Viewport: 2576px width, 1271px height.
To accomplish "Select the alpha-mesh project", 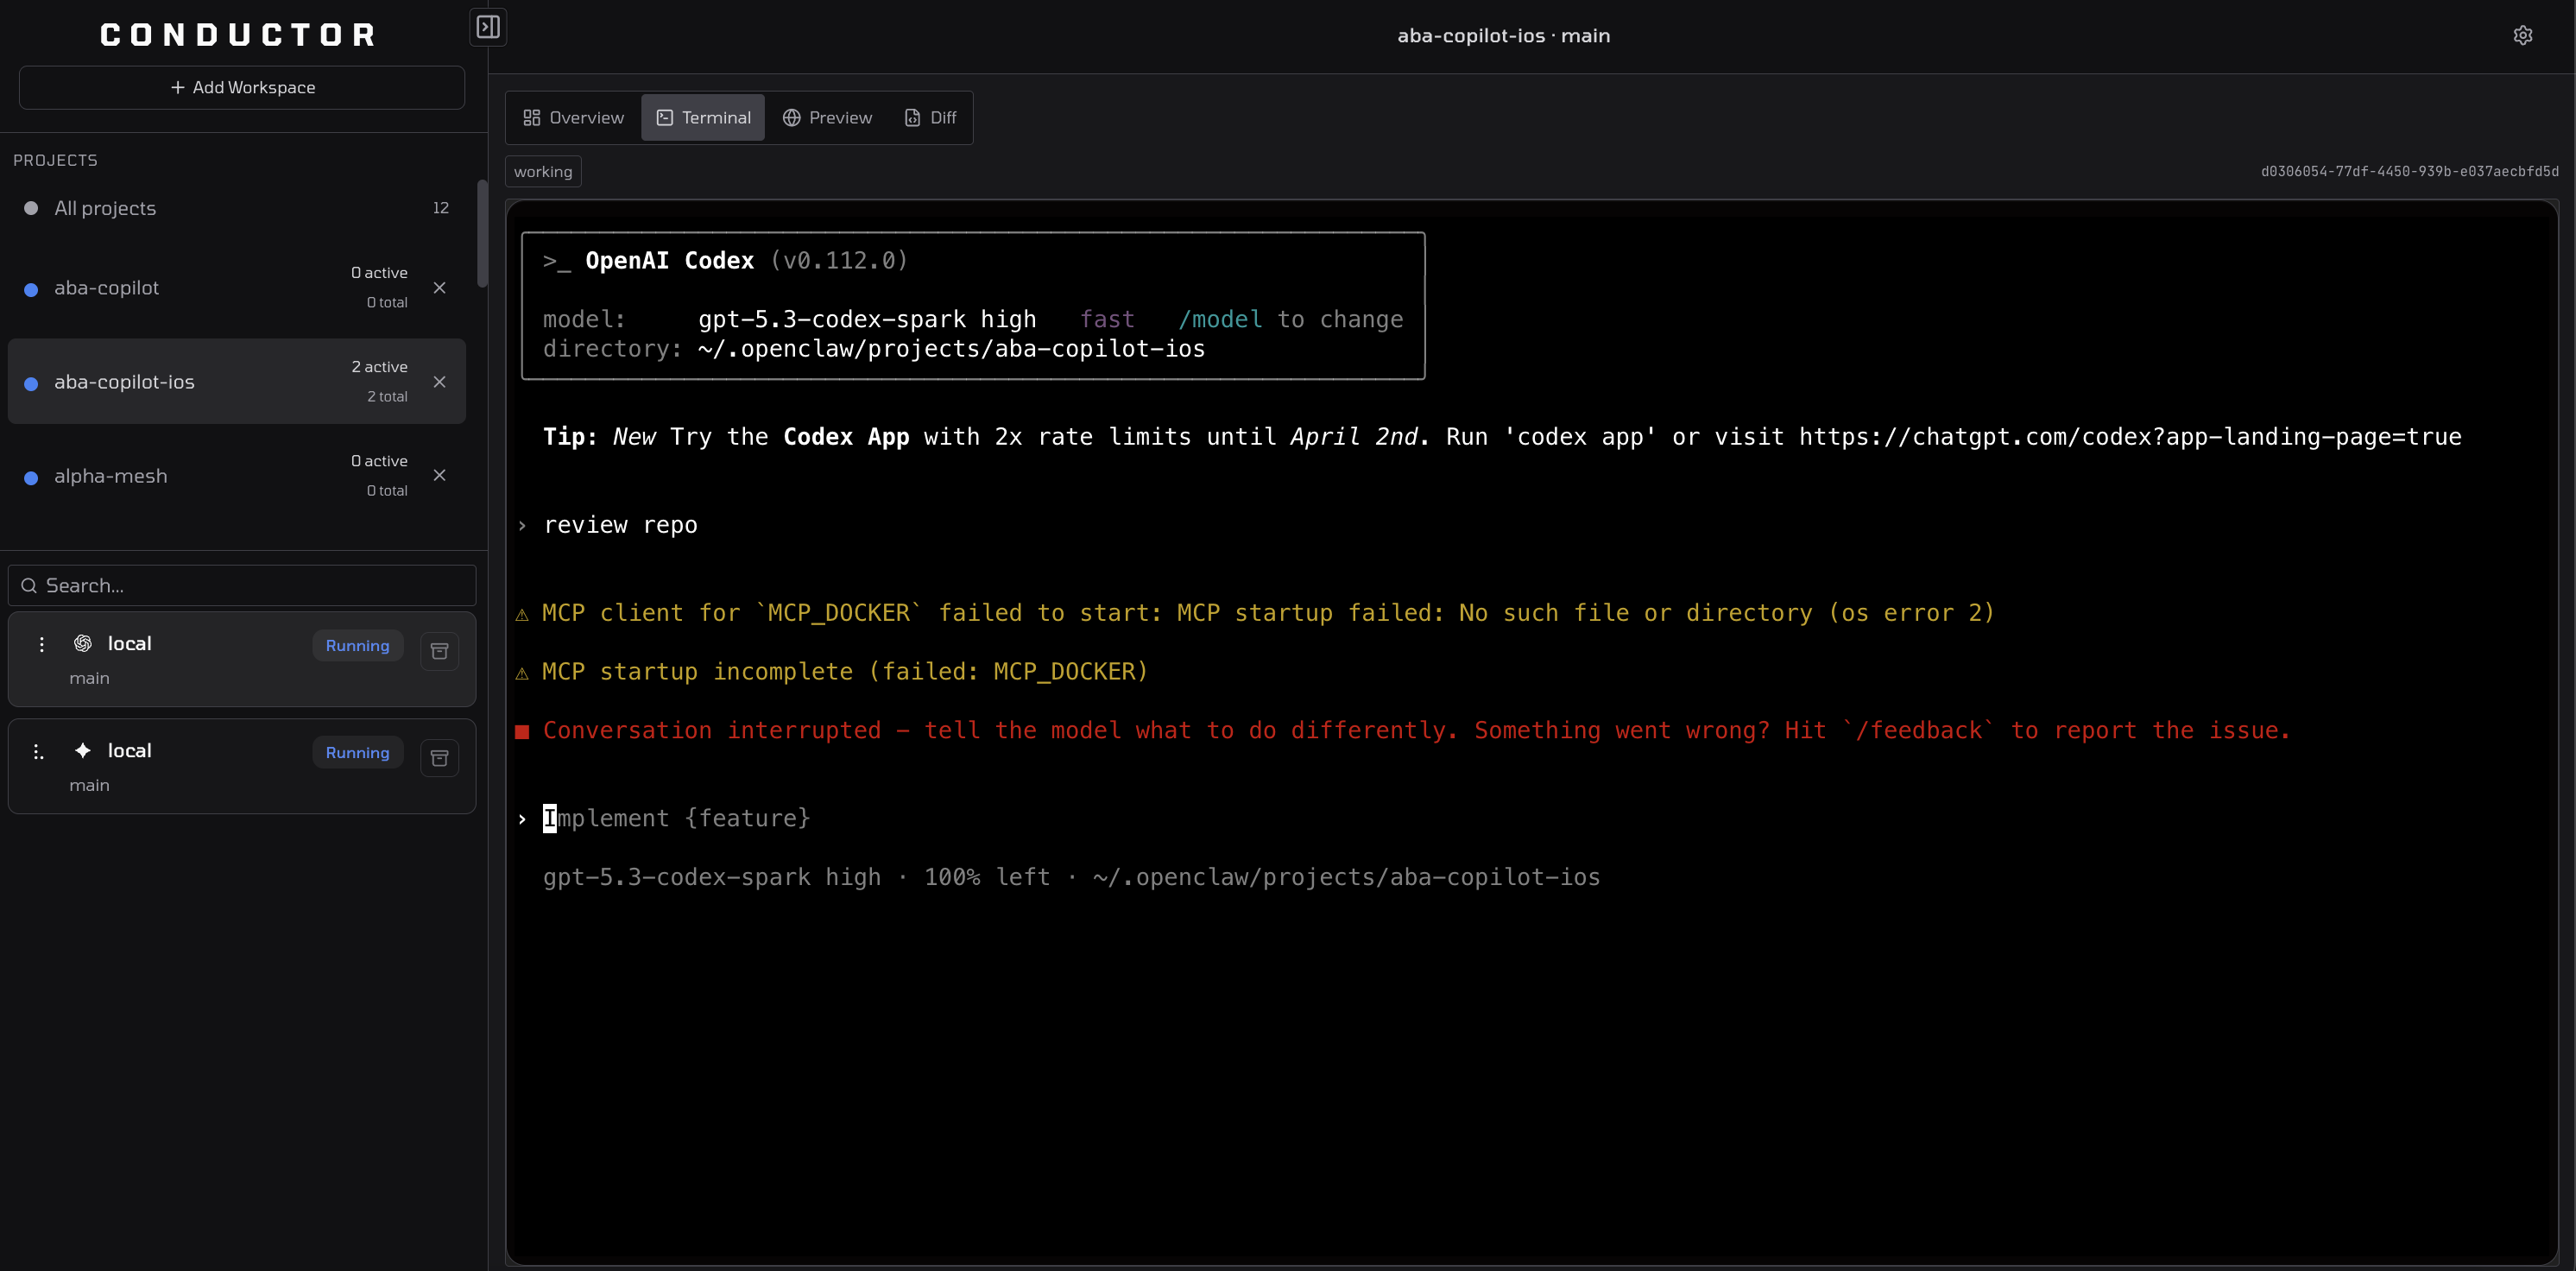I will click(x=111, y=476).
